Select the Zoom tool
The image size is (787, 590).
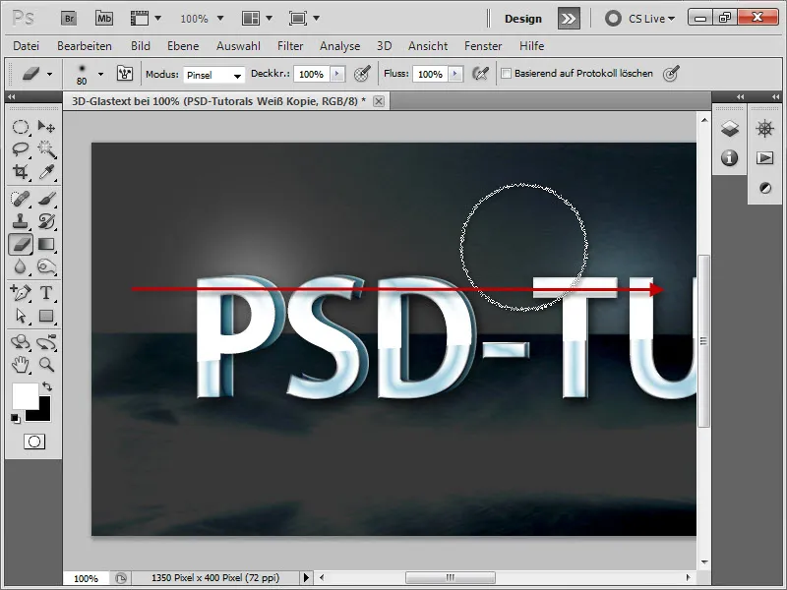[x=46, y=365]
